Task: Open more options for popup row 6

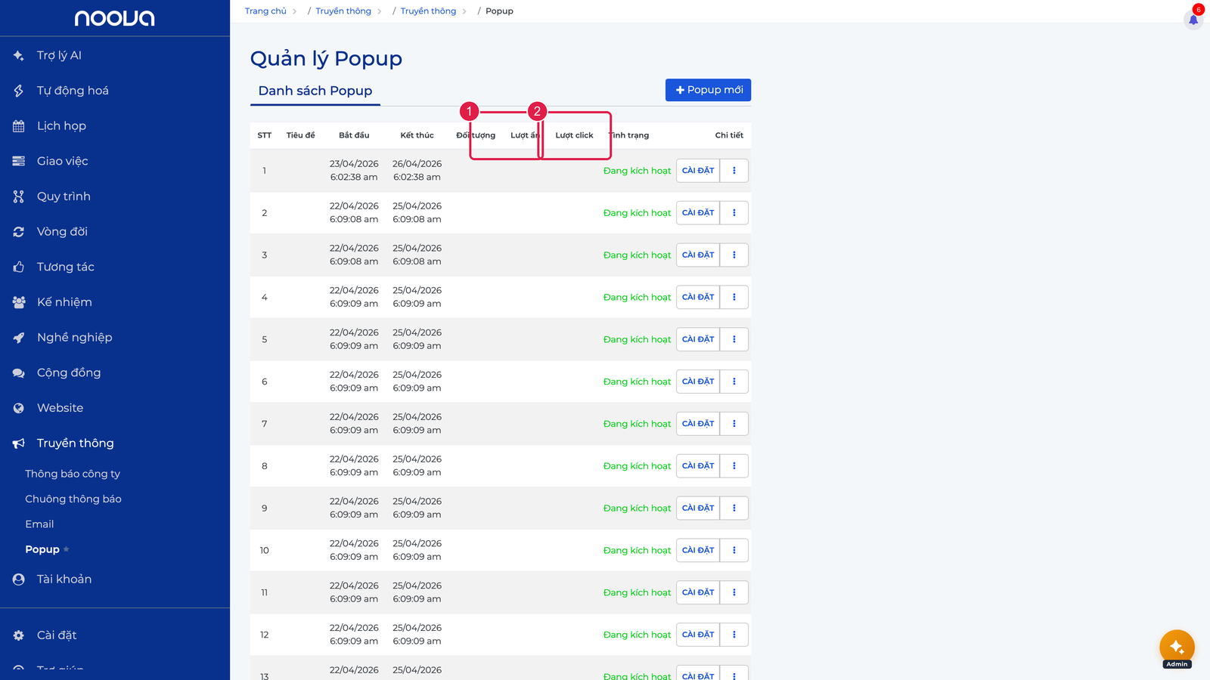Action: point(734,382)
